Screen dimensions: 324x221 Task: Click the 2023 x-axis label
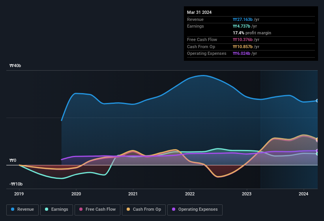(x=247, y=194)
